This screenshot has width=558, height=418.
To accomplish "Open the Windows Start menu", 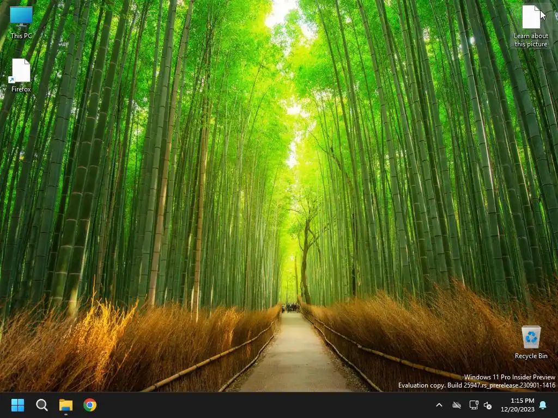I will (x=17, y=405).
